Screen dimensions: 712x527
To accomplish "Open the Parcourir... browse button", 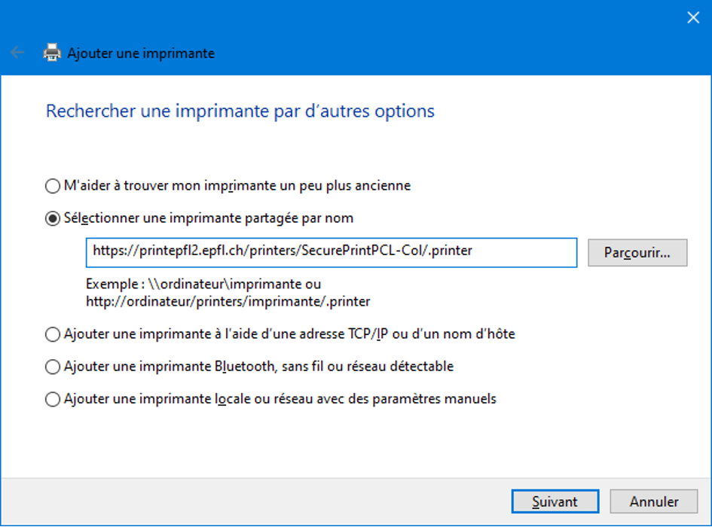I will (x=637, y=252).
